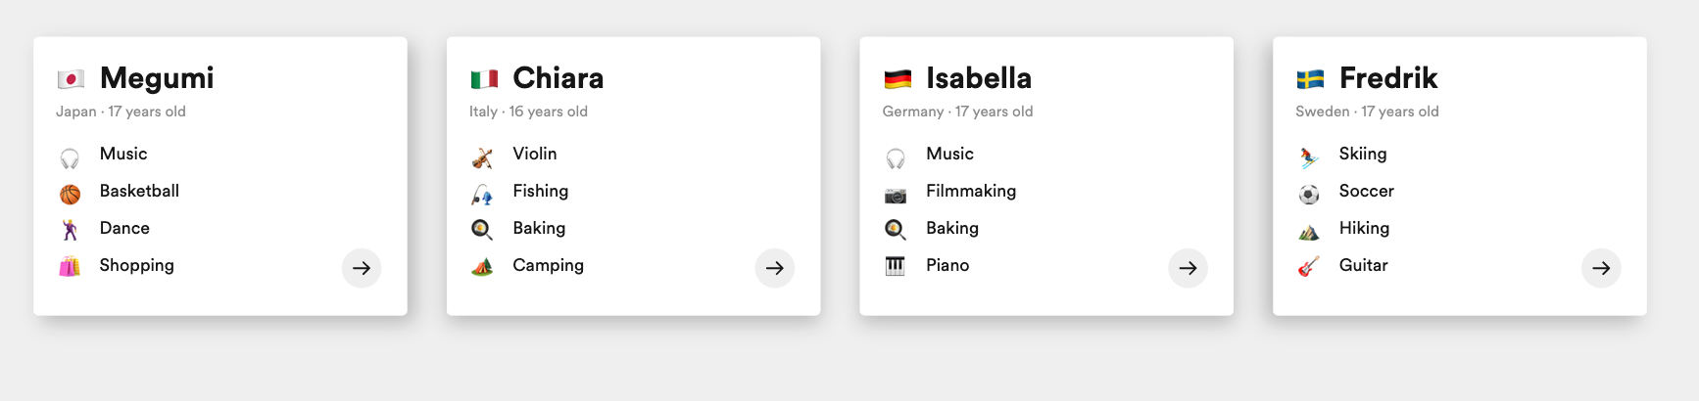Open Fredrik's card arrow button
This screenshot has width=1699, height=401.
[1601, 268]
